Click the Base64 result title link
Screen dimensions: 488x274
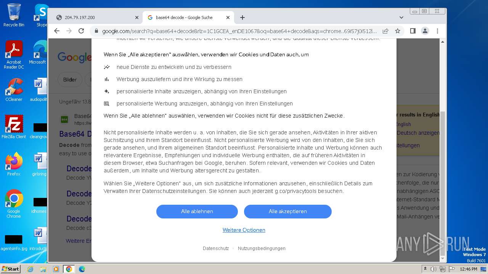click(75, 134)
